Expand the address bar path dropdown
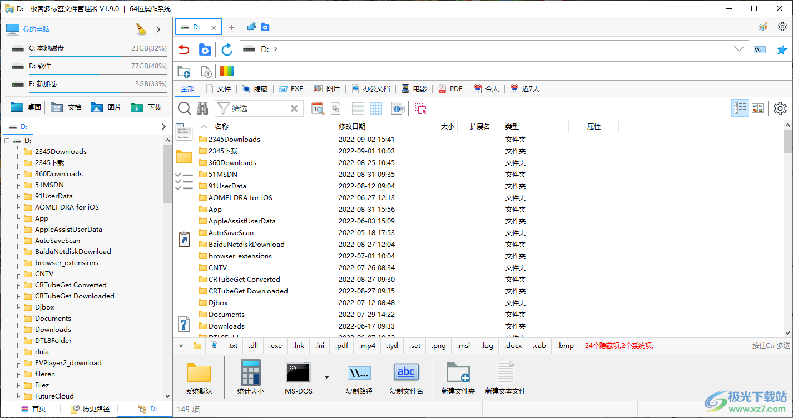The height and width of the screenshot is (418, 793). tap(739, 49)
